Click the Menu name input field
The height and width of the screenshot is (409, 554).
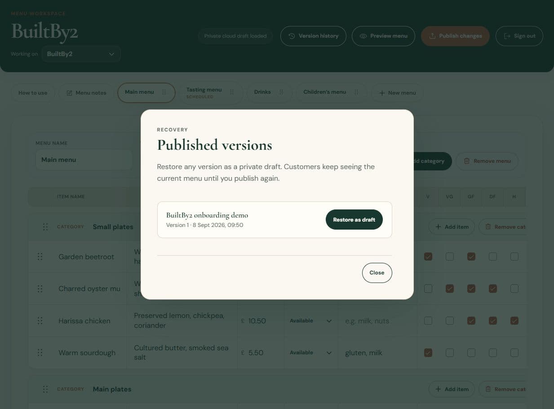click(x=84, y=160)
